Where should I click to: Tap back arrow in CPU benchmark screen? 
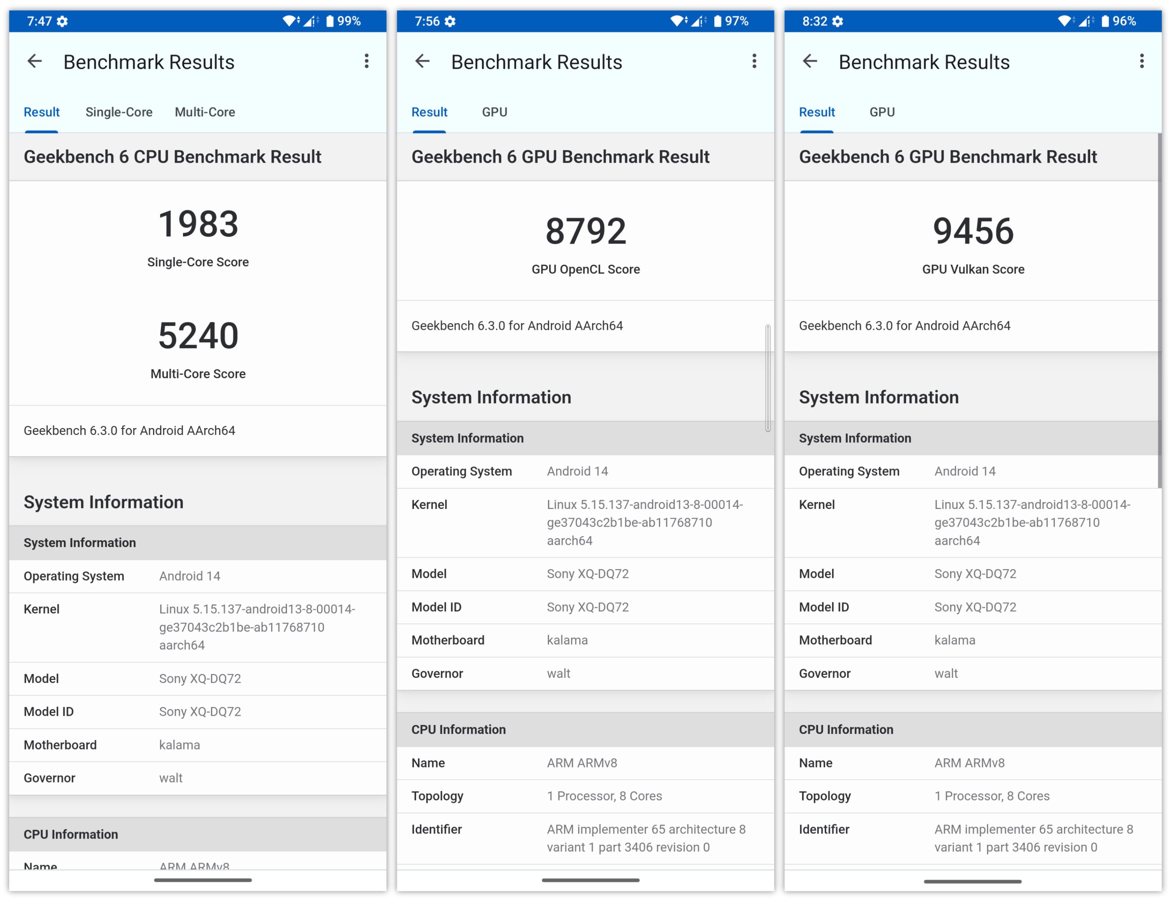tap(35, 62)
